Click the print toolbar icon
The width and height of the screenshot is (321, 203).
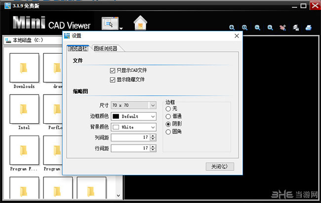309,28
